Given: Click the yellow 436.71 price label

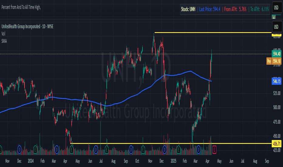Looking at the screenshot, I should [x=277, y=144].
